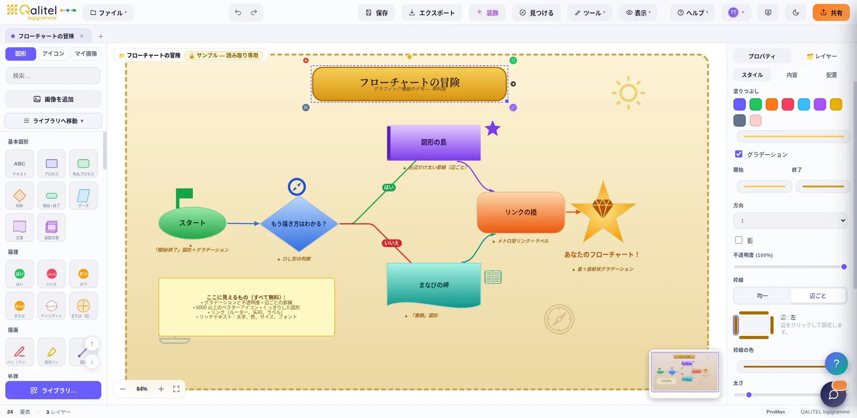The height and width of the screenshot is (418, 857).
Task: Pick the green fill color swatch
Action: click(x=756, y=104)
